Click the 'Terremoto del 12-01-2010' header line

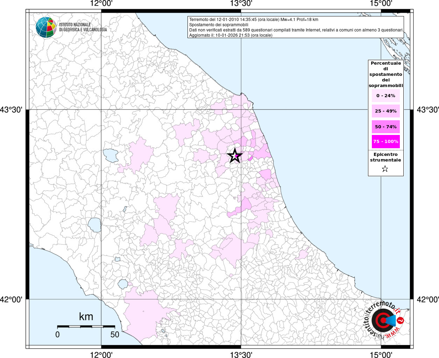tap(254, 20)
